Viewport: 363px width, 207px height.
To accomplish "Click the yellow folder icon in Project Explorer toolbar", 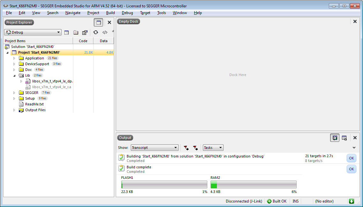I will point(76,32).
